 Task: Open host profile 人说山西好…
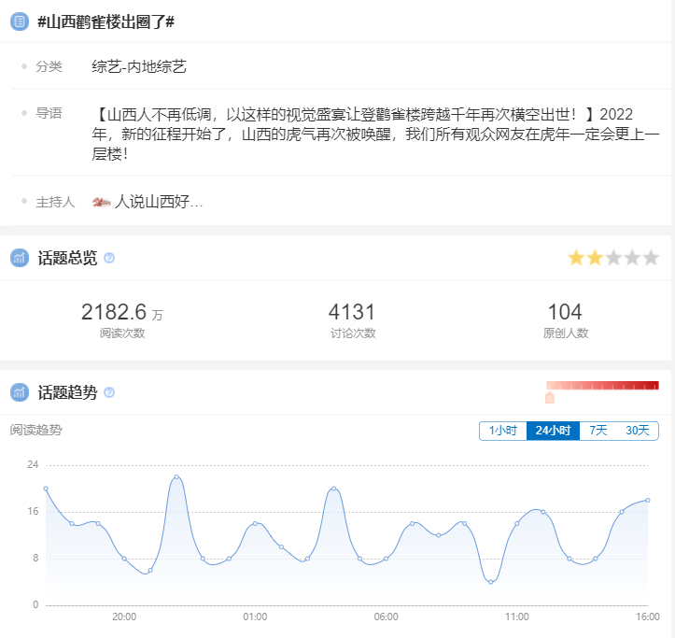click(159, 202)
